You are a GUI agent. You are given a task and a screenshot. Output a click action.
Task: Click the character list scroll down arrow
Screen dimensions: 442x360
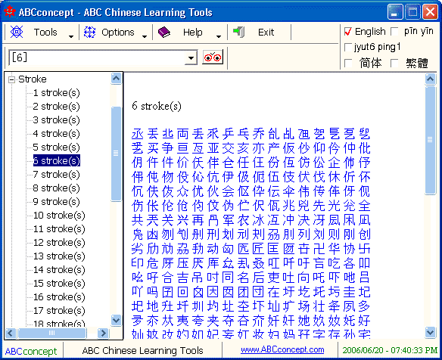(430, 332)
